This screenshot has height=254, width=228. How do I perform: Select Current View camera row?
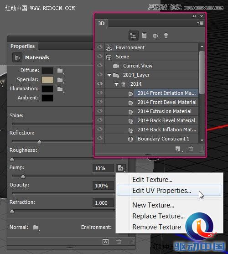[151, 66]
